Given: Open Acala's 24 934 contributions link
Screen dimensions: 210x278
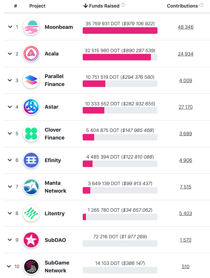Looking at the screenshot, I should 186,53.
